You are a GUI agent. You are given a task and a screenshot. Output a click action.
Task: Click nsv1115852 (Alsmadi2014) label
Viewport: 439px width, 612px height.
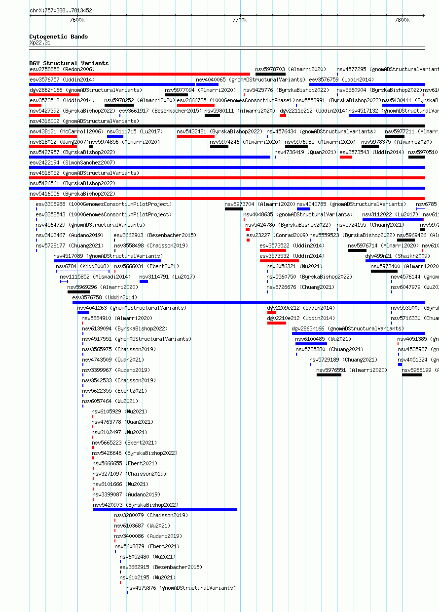(x=95, y=277)
